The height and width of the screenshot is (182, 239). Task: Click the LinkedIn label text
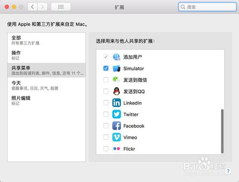(132, 103)
